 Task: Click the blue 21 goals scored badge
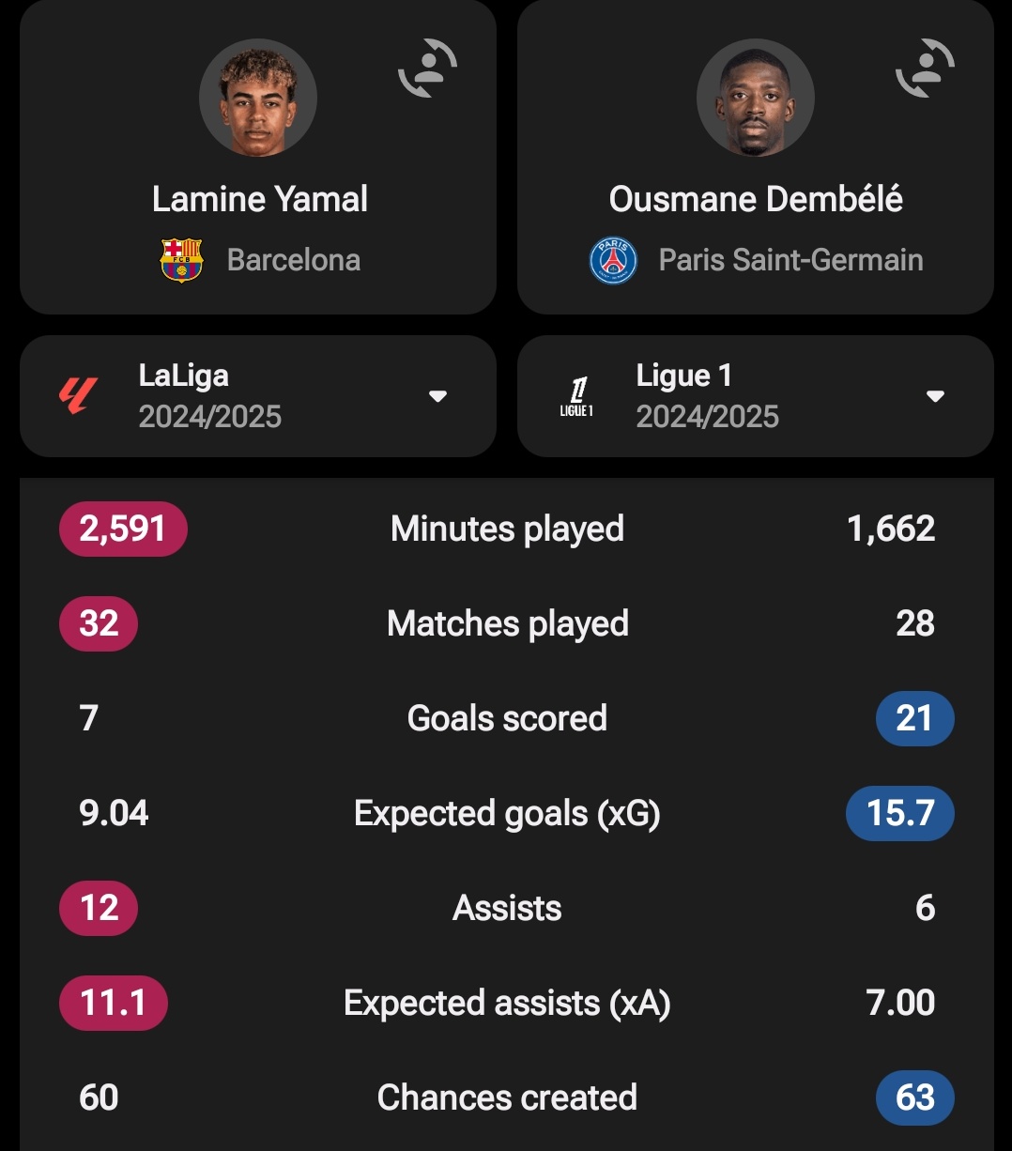coord(914,718)
